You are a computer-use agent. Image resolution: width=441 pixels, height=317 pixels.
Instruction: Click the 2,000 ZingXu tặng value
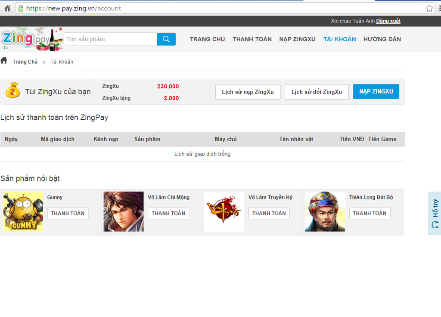171,98
